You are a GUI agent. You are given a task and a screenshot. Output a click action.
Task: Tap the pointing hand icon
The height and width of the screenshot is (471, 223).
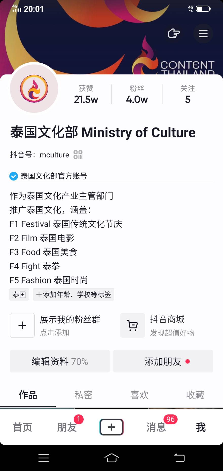[x=174, y=33]
